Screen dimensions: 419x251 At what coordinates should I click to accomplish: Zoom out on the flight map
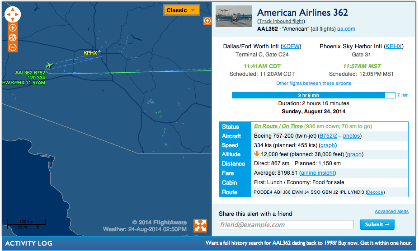point(13,47)
